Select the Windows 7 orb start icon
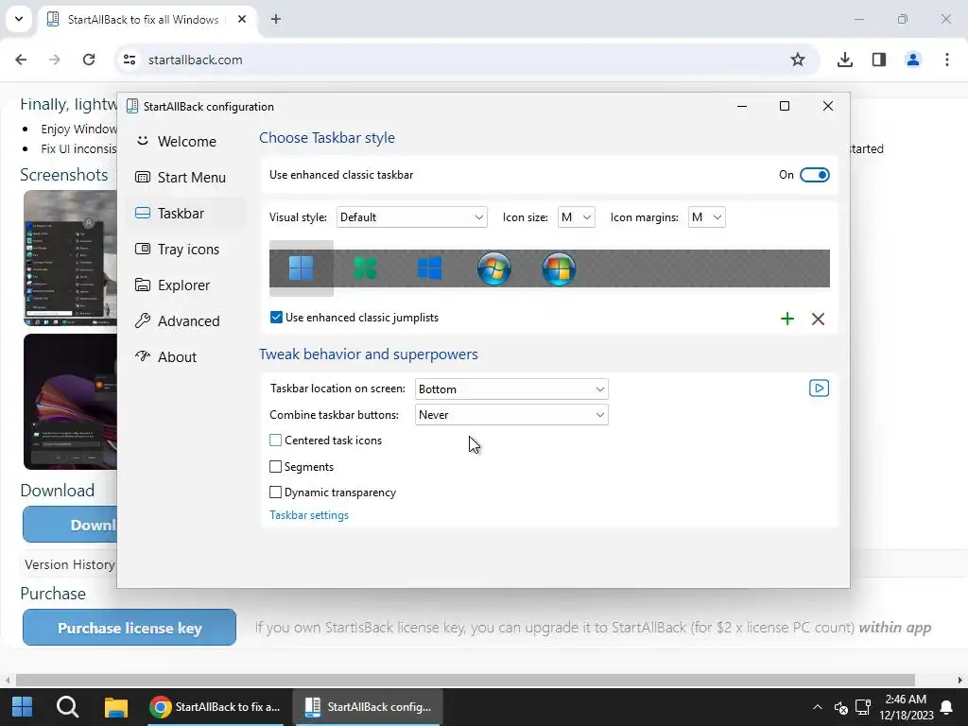The width and height of the screenshot is (968, 726). [493, 268]
